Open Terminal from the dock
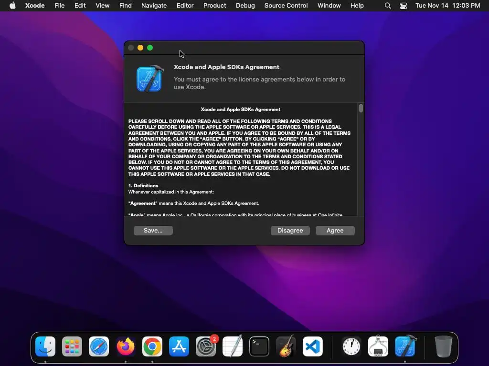 point(259,346)
